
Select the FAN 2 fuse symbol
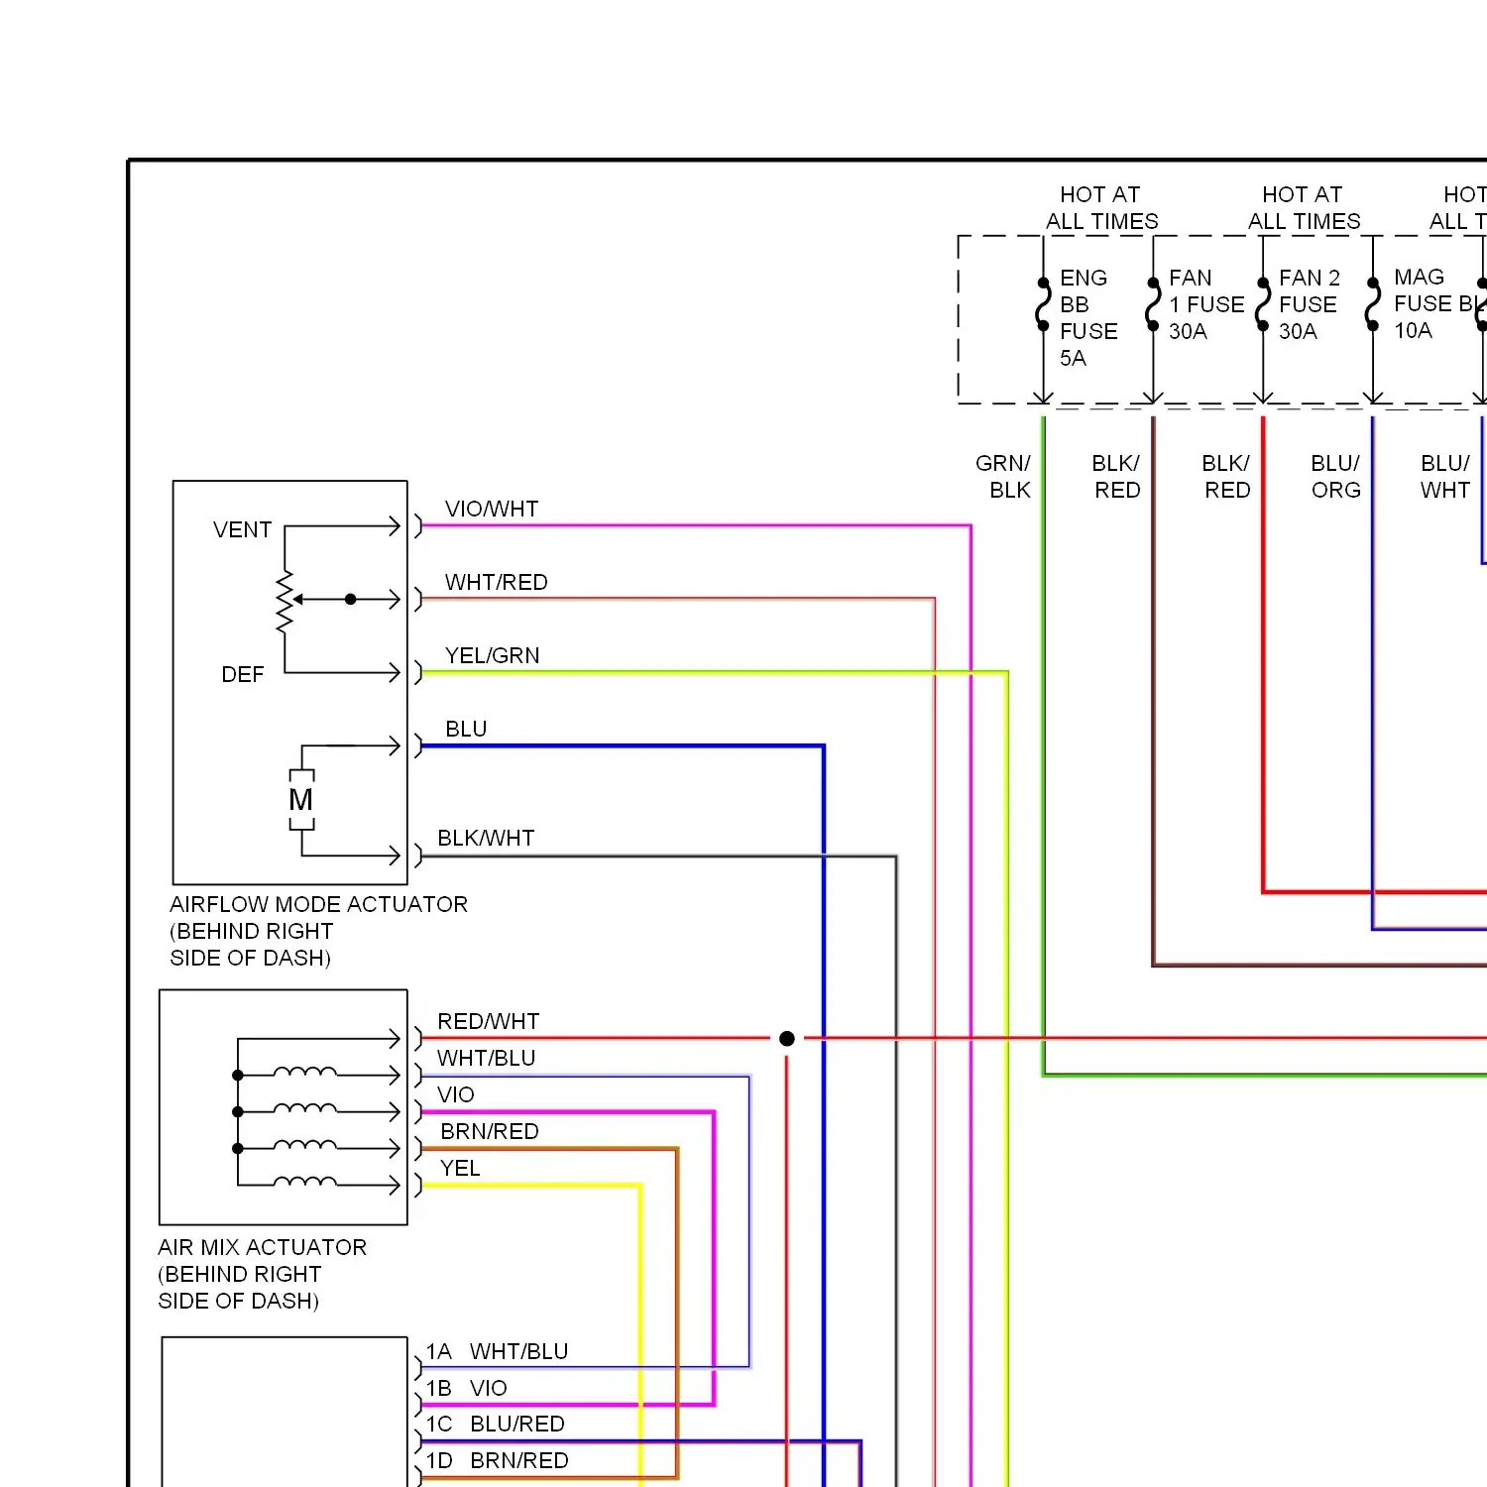(x=1263, y=304)
